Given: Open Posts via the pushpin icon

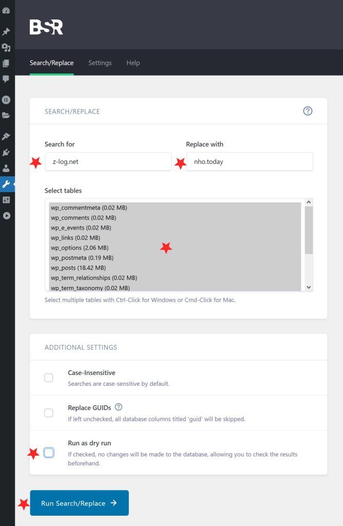Looking at the screenshot, I should (x=6, y=32).
